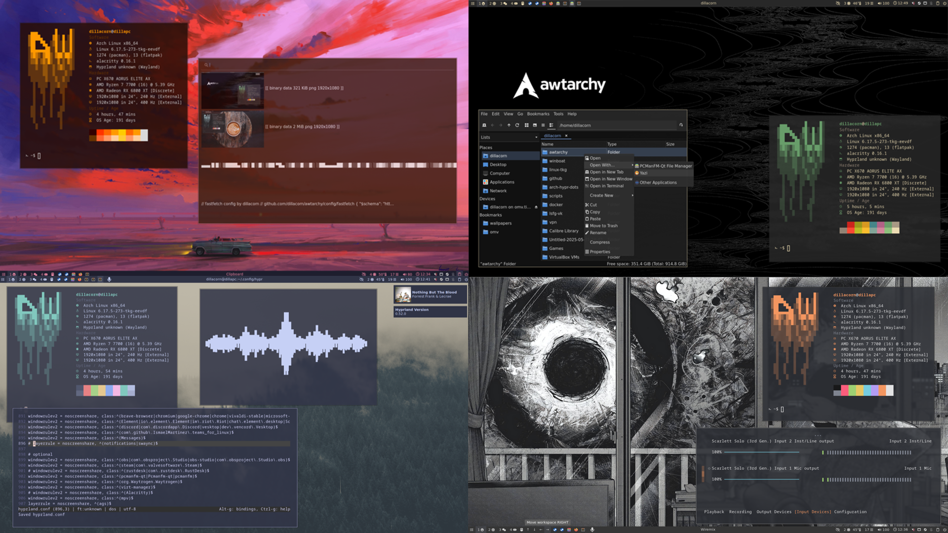Viewport: 948px width, 533px height.
Task: Close the dillacorn tab
Action: click(x=566, y=136)
